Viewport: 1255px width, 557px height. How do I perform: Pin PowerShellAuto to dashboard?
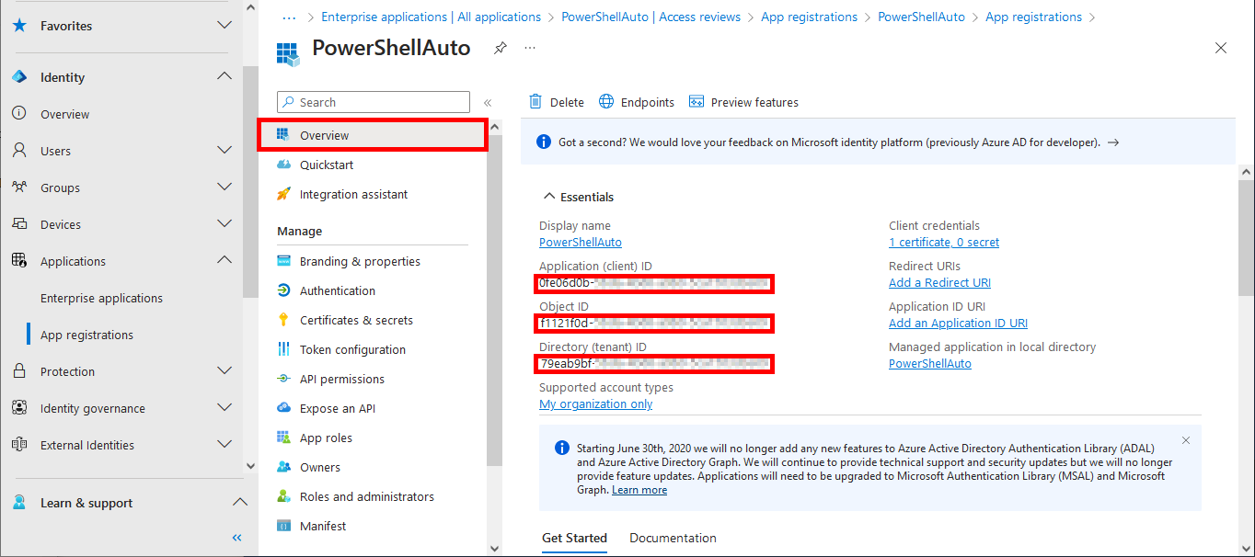coord(500,48)
